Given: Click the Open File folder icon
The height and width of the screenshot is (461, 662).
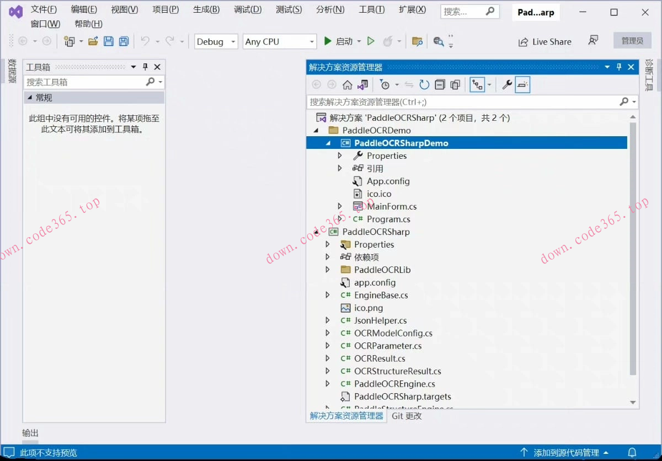Looking at the screenshot, I should pyautogui.click(x=93, y=41).
